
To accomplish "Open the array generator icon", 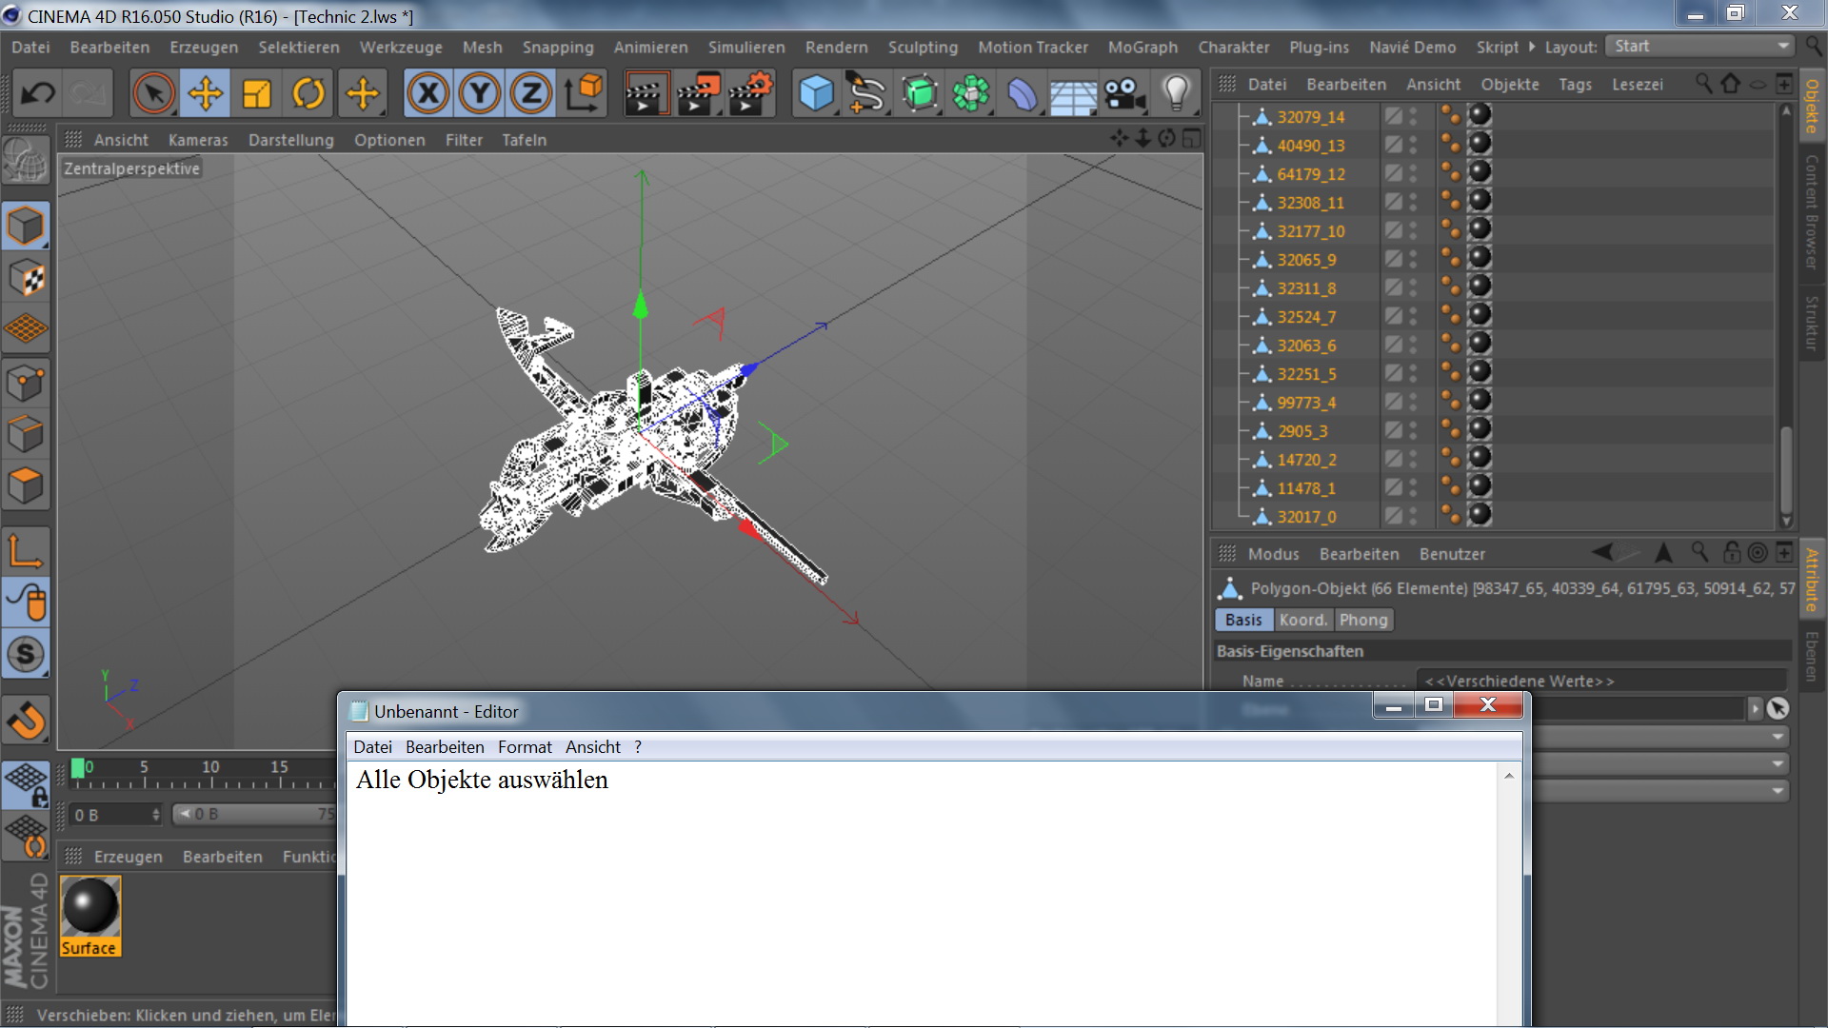I will [970, 93].
